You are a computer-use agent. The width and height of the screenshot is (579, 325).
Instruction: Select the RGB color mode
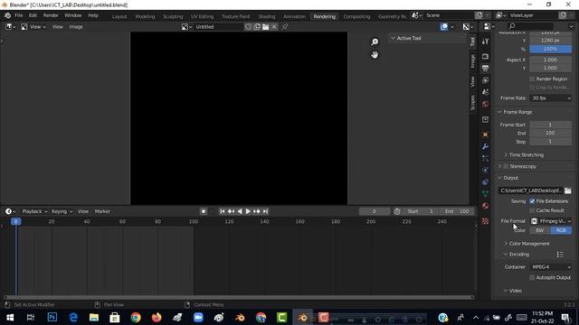click(x=561, y=231)
